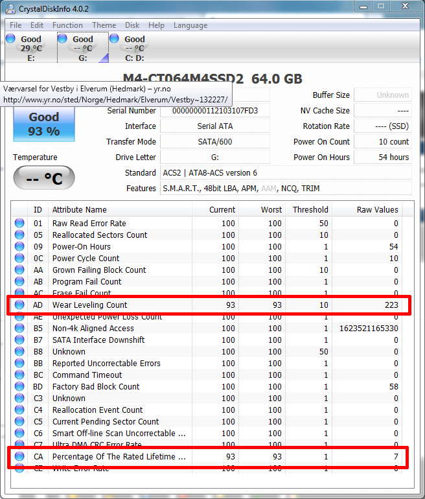425x499 pixels.
Task: Open the Language menu
Action: pyautogui.click(x=190, y=25)
